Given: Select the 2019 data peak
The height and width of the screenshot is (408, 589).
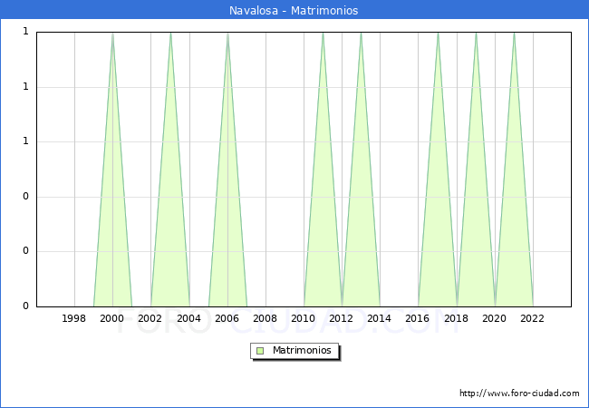Looking at the screenshot, I should (x=476, y=34).
